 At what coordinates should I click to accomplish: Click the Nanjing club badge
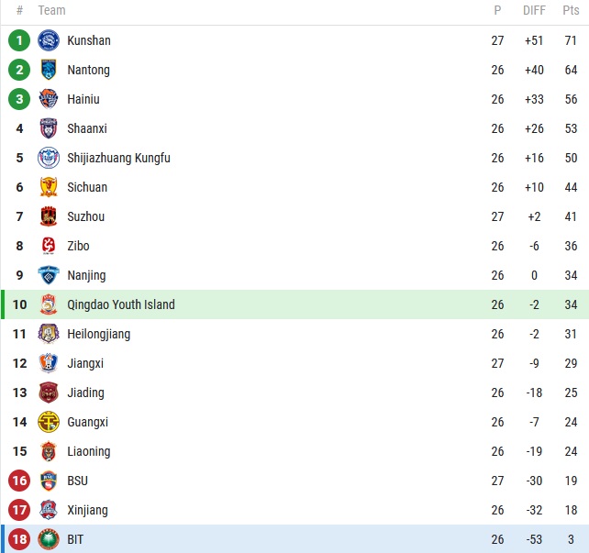49,275
